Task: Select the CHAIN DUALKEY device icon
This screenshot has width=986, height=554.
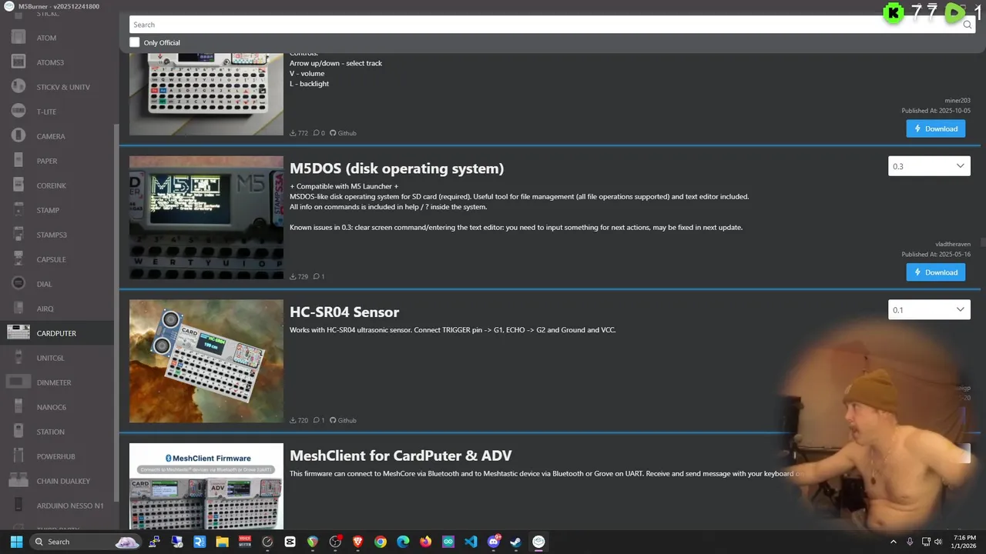Action: tap(18, 480)
